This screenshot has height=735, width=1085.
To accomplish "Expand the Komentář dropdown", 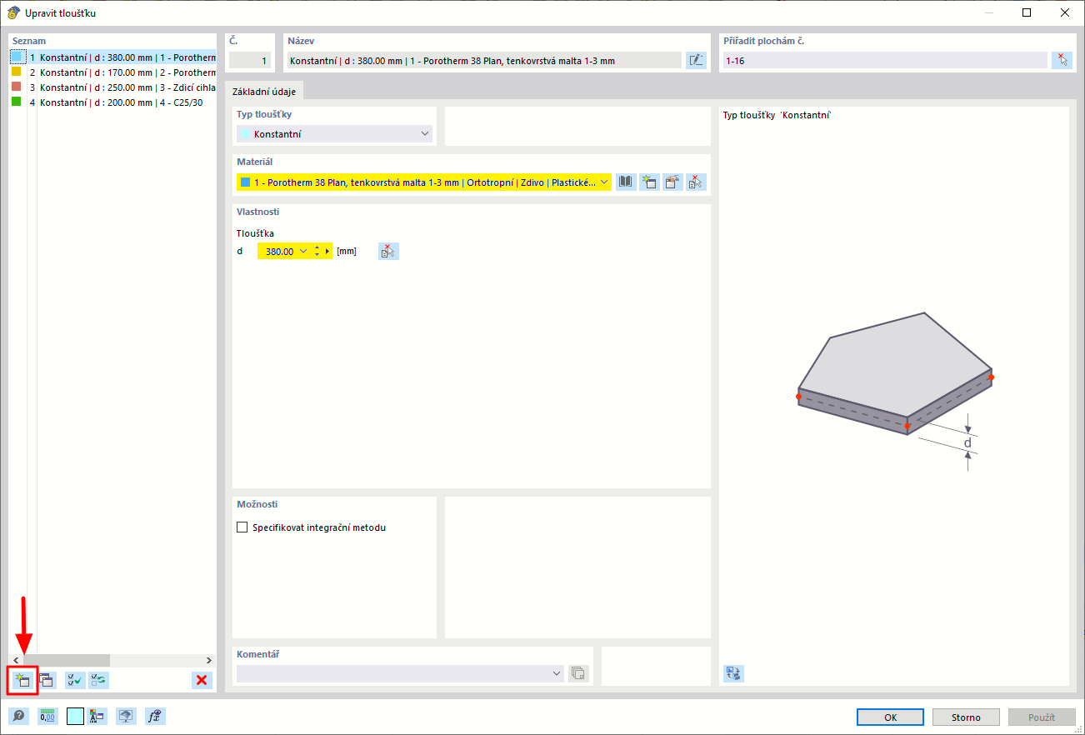I will coord(557,673).
